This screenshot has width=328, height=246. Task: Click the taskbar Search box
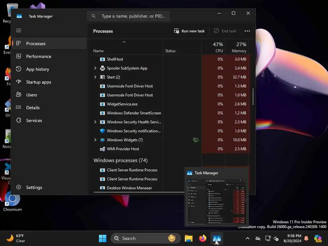click(x=146, y=238)
